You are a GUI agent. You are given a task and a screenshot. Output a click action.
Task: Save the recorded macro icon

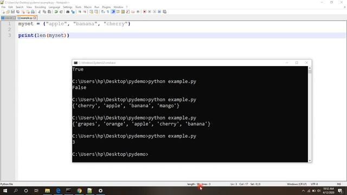tap(164, 12)
